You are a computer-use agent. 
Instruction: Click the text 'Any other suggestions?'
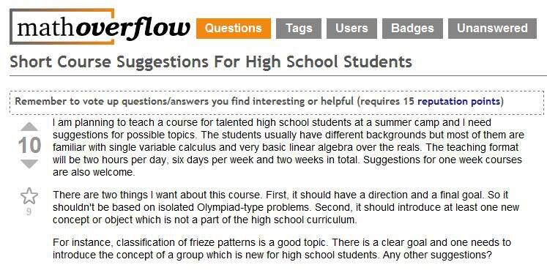[x=437, y=255]
